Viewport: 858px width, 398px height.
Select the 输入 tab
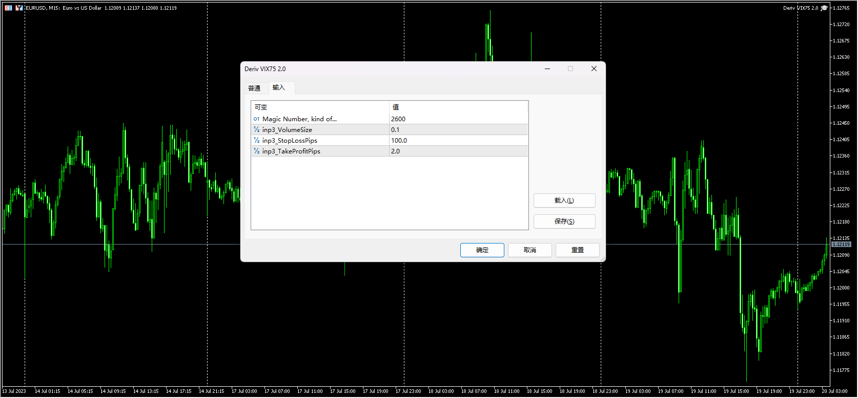click(279, 87)
